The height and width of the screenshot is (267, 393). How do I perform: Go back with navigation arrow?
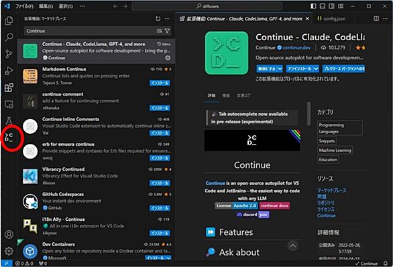[115, 6]
